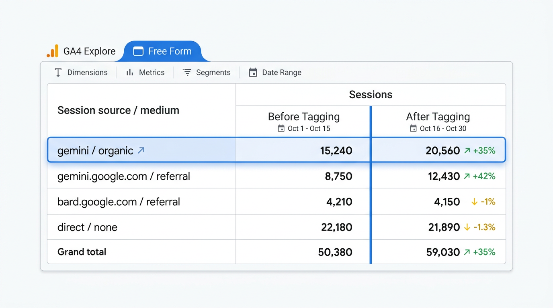Click the green up arrow in gemini.google.com row
The width and height of the screenshot is (553, 308).
point(467,176)
